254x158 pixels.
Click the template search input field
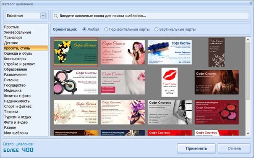coord(150,16)
